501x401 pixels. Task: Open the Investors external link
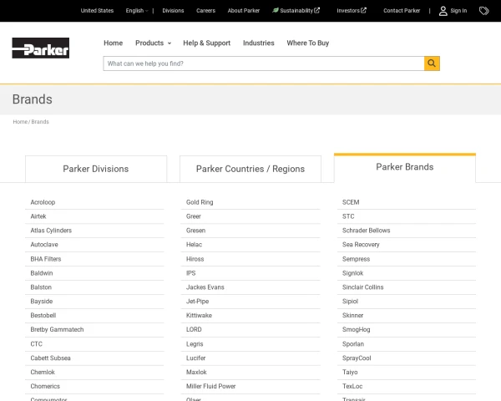point(351,11)
